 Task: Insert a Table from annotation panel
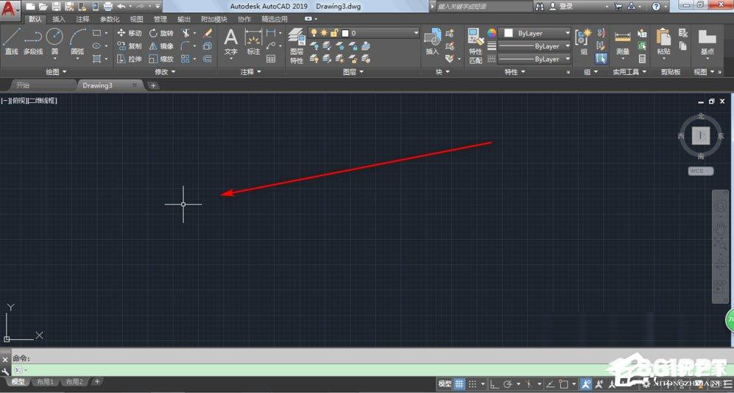pos(271,59)
